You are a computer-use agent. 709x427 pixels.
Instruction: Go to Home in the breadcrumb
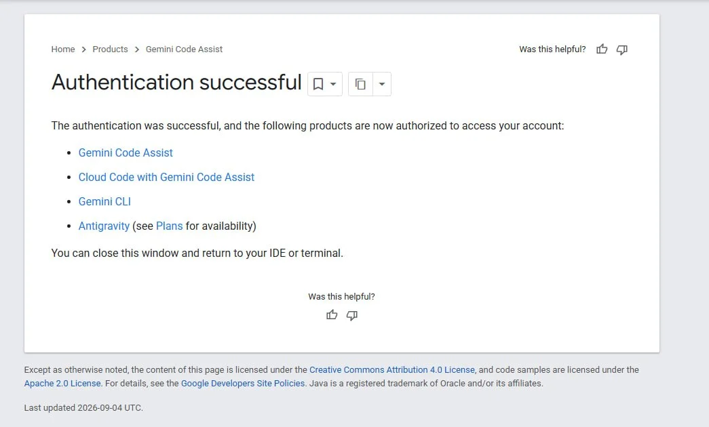coord(63,49)
